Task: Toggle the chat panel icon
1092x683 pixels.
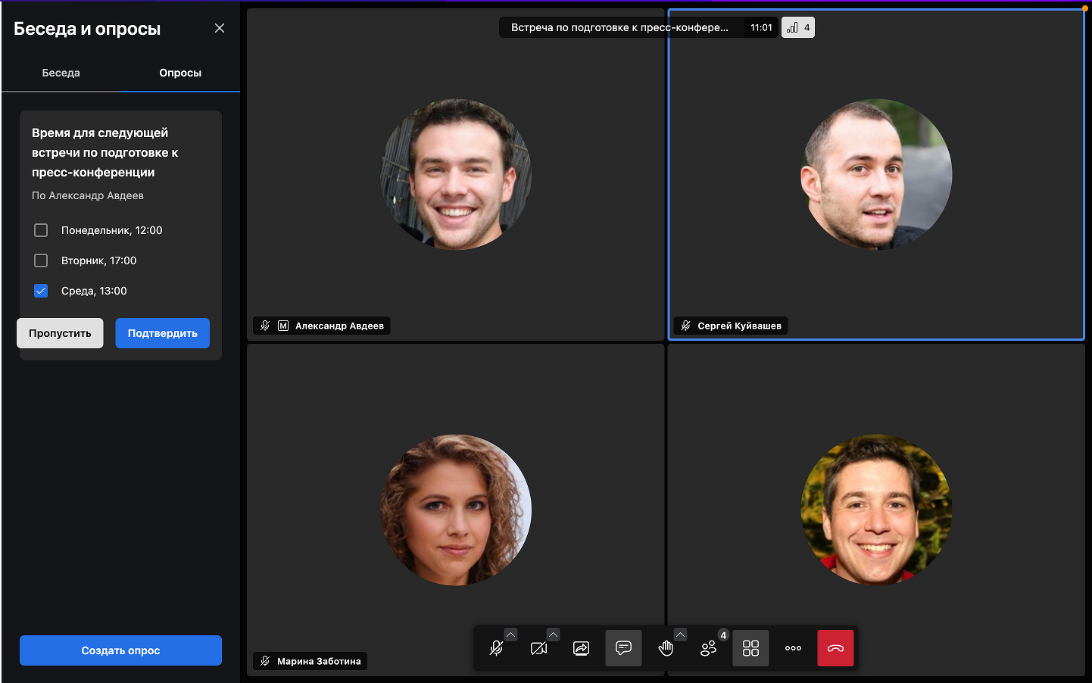Action: (623, 649)
